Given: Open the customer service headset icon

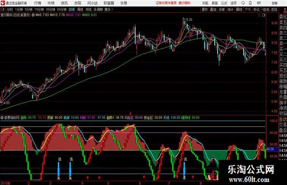Looking at the screenshot, I should pyautogui.click(x=243, y=3).
